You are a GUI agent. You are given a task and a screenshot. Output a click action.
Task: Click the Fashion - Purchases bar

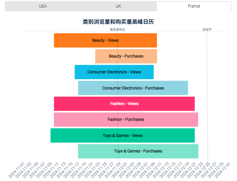click(x=126, y=120)
